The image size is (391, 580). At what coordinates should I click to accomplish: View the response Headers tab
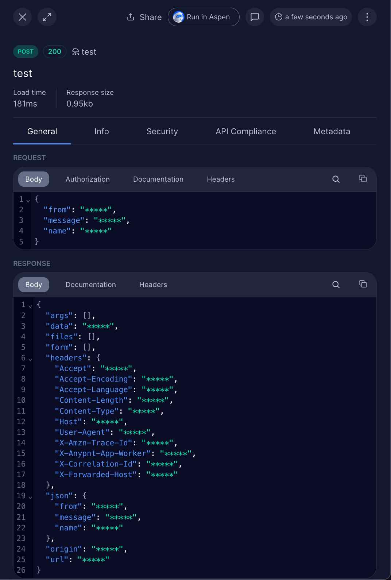pos(153,285)
